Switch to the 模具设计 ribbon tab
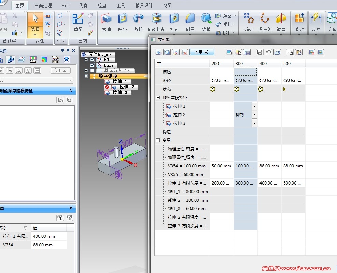Screen dimensions: 337x273 tap(144, 5)
